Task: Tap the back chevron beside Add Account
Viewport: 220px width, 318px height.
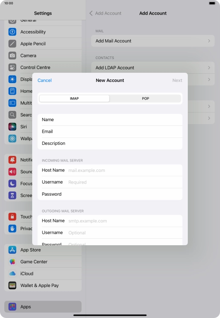Action: point(91,13)
